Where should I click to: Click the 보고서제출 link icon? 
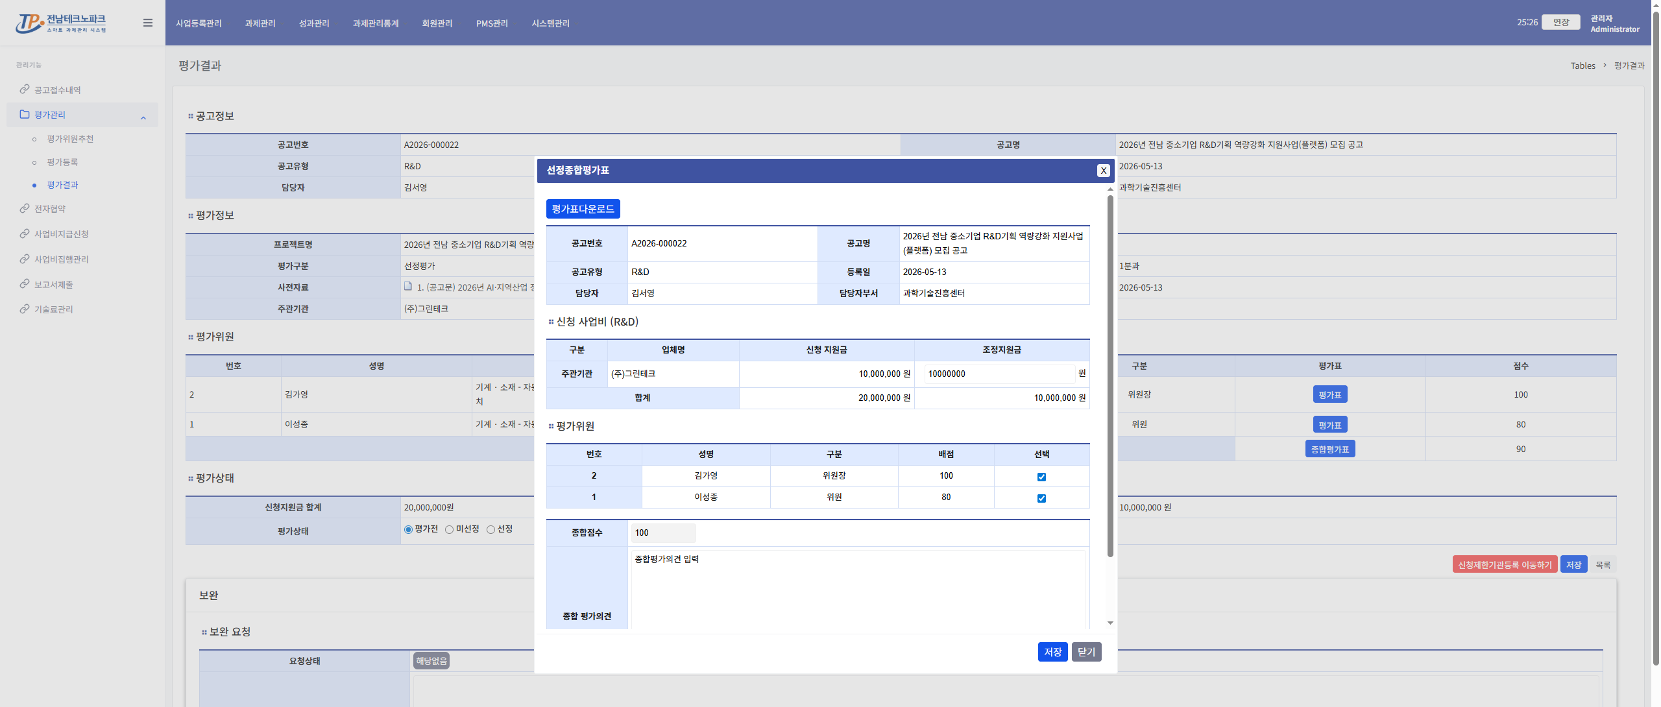click(25, 284)
